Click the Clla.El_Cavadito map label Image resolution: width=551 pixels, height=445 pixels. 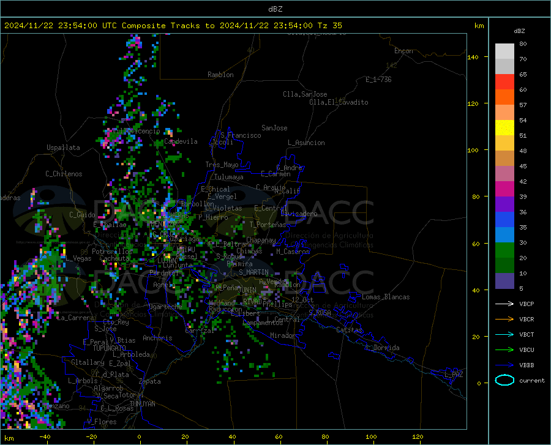tap(339, 102)
